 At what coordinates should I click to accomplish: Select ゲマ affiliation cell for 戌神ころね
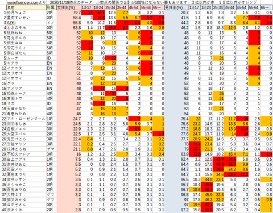[x=52, y=149]
